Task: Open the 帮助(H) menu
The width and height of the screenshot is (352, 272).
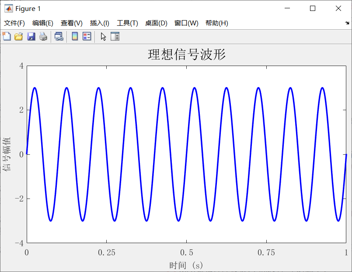Action: pos(217,23)
